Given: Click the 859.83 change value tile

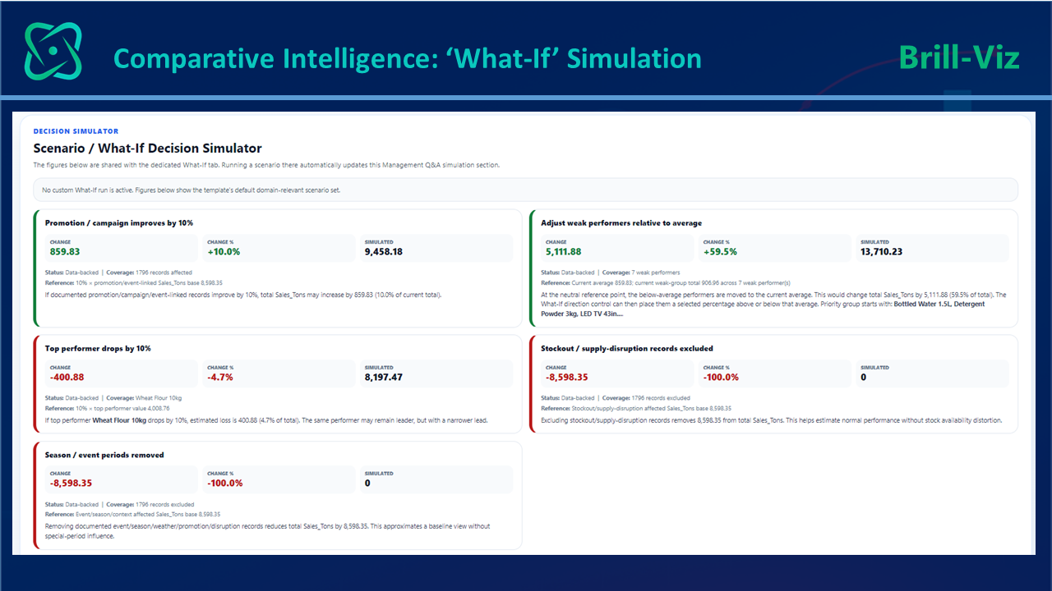Looking at the screenshot, I should [x=122, y=248].
